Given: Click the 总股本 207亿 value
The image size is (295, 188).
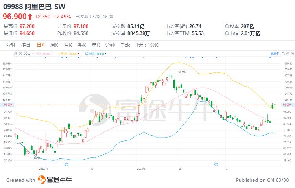Looking at the screenshot, I should coord(247,26).
